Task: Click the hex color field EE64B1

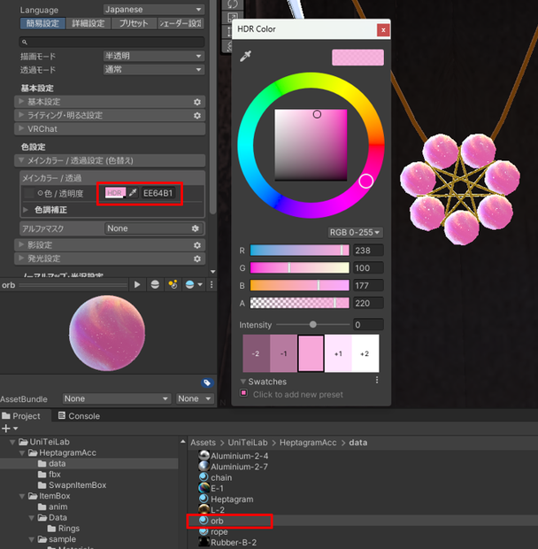Action: click(158, 193)
